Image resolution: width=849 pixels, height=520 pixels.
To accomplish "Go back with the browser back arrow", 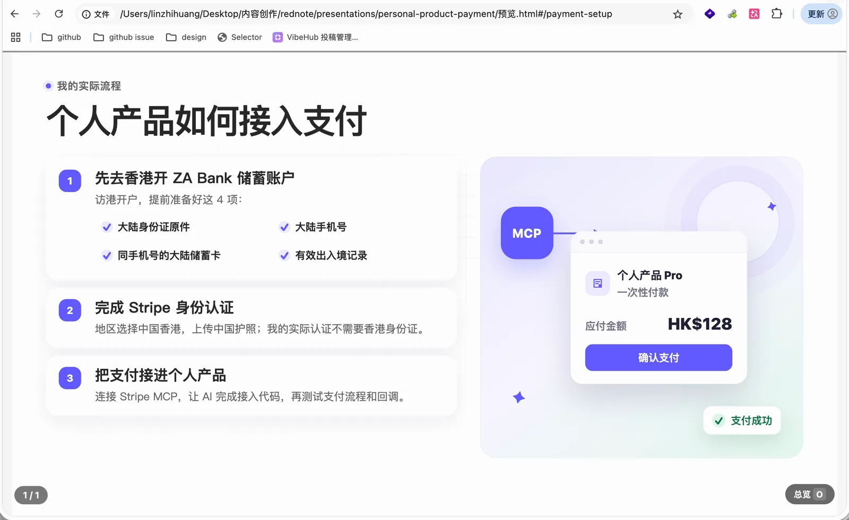I will coord(14,14).
